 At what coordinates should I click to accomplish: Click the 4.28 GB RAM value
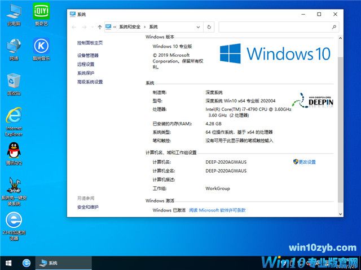[x=213, y=124]
